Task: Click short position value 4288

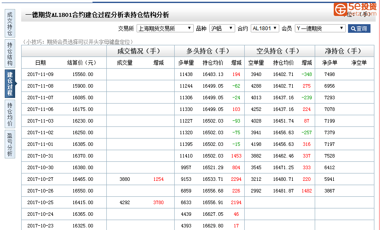Action: pyautogui.click(x=256, y=86)
